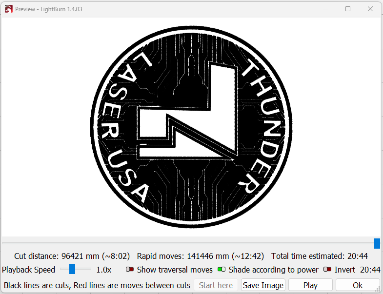This screenshot has height=294, width=383.
Task: Toggle Shade according to power switch
Action: pos(222,269)
